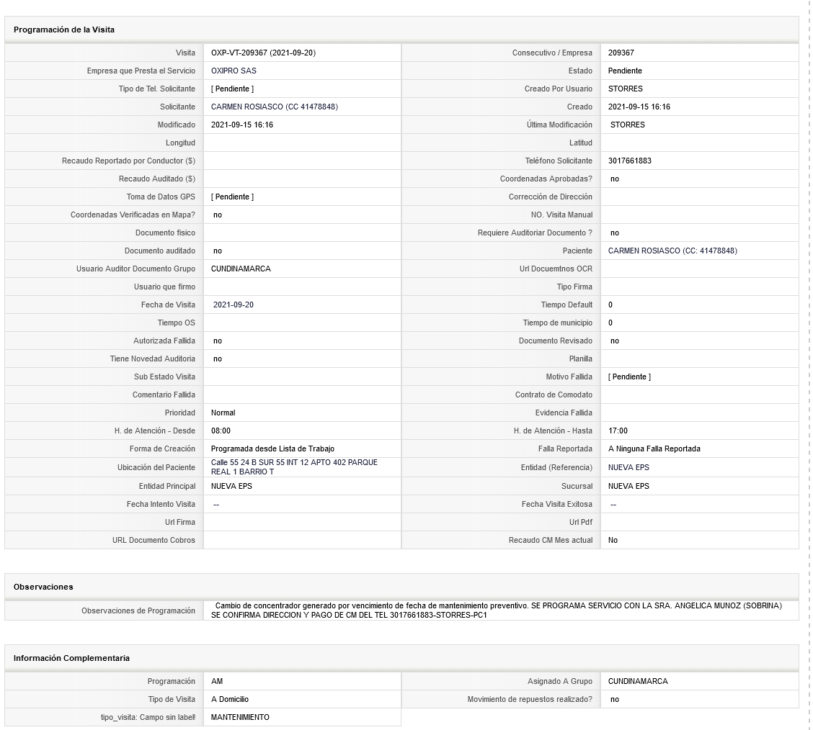This screenshot has height=730, width=813.
Task: Select the Sucursal value NUEVA EPS
Action: pos(628,486)
